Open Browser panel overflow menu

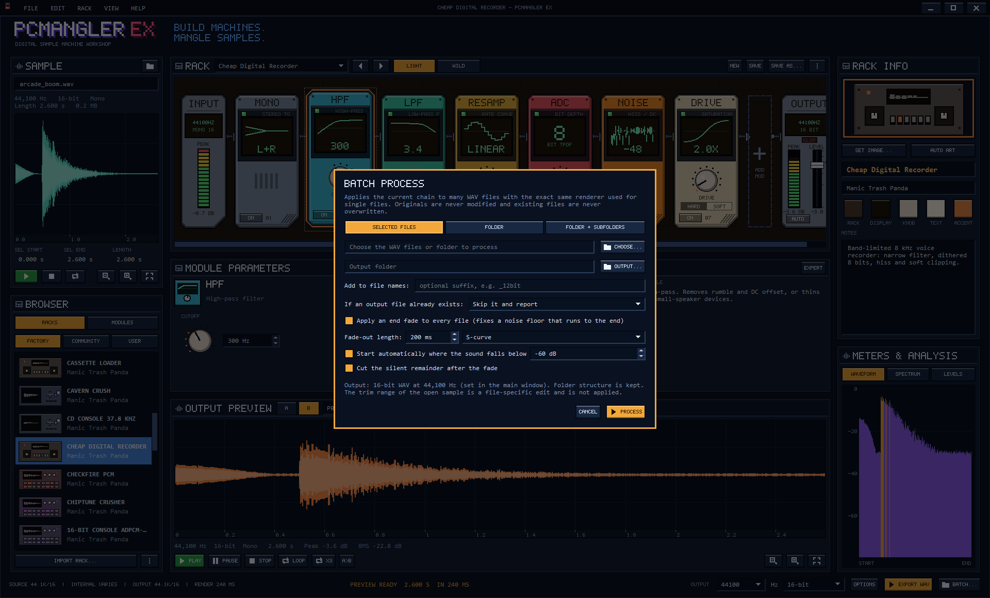coord(150,561)
